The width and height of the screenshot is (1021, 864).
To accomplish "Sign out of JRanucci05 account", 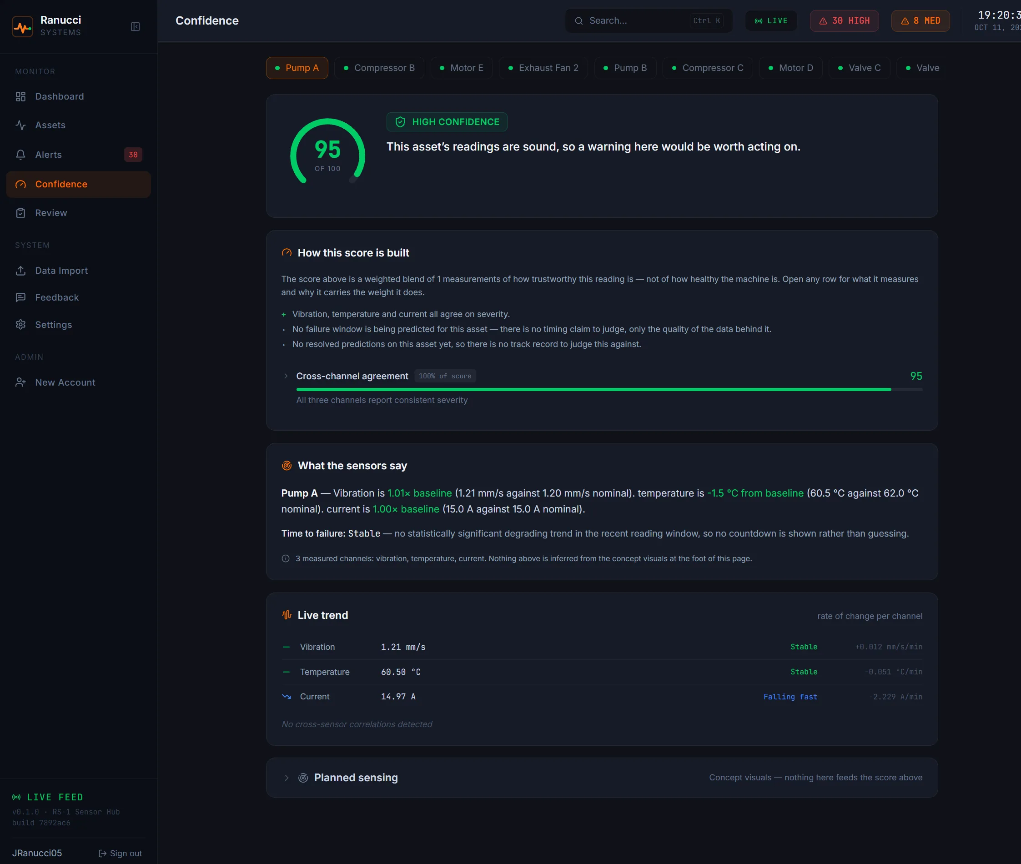I will click(x=120, y=853).
